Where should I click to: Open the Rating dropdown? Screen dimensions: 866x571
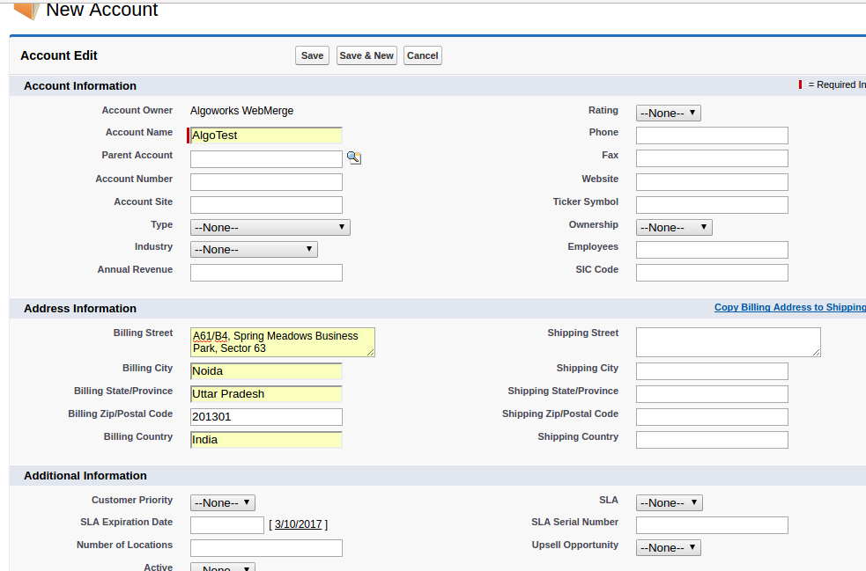pyautogui.click(x=668, y=113)
